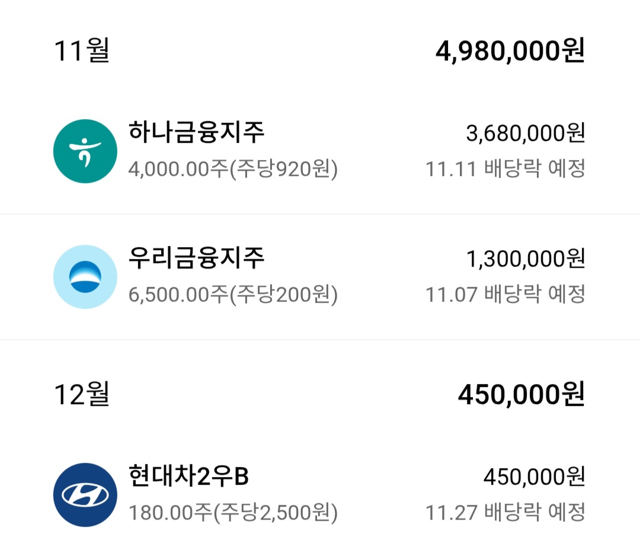
Task: Tap the 3,680,000원 dividend amount
Action: pyautogui.click(x=526, y=133)
